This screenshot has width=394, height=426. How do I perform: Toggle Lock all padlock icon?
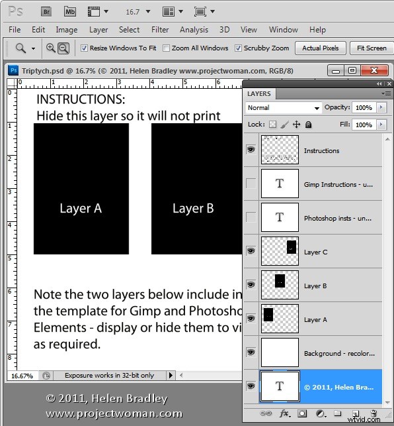point(308,125)
